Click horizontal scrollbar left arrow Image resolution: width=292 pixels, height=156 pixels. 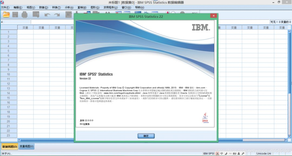(x=19, y=140)
